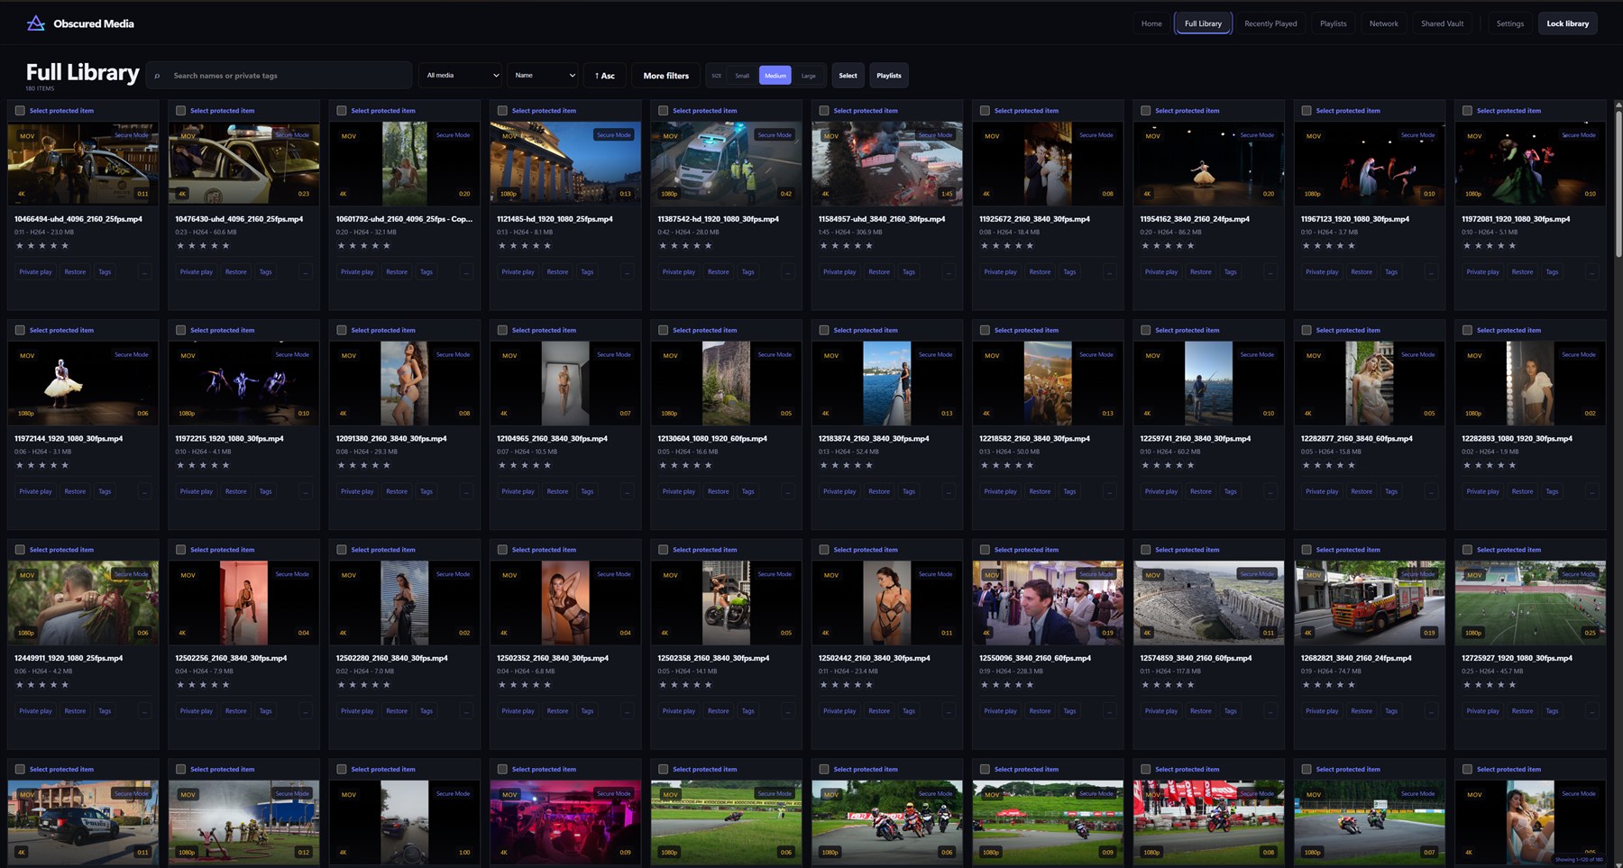Set first star on 12449911_1920 video

pos(20,684)
